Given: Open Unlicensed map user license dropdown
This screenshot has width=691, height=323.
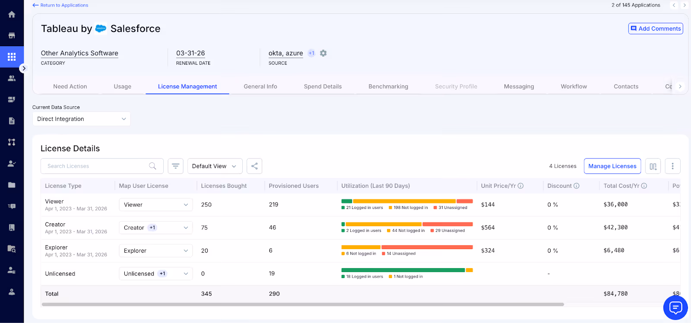Looking at the screenshot, I should tap(156, 273).
